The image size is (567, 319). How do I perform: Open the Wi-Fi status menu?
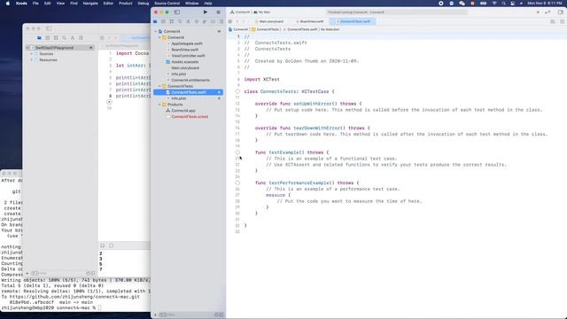[x=494, y=4]
